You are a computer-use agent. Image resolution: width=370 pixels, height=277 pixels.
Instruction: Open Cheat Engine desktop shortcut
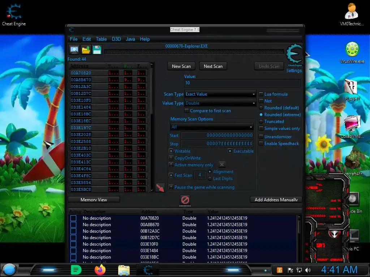click(14, 14)
